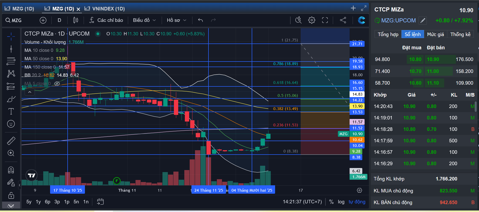The width and height of the screenshot is (479, 212).
Task: Open the chart patterns tool
Action: coord(11,74)
